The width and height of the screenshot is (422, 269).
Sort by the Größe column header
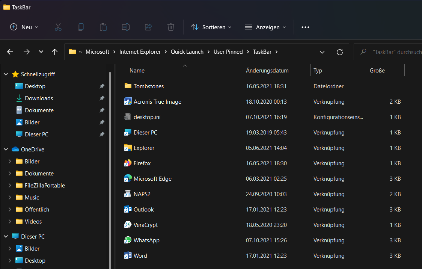pyautogui.click(x=377, y=71)
